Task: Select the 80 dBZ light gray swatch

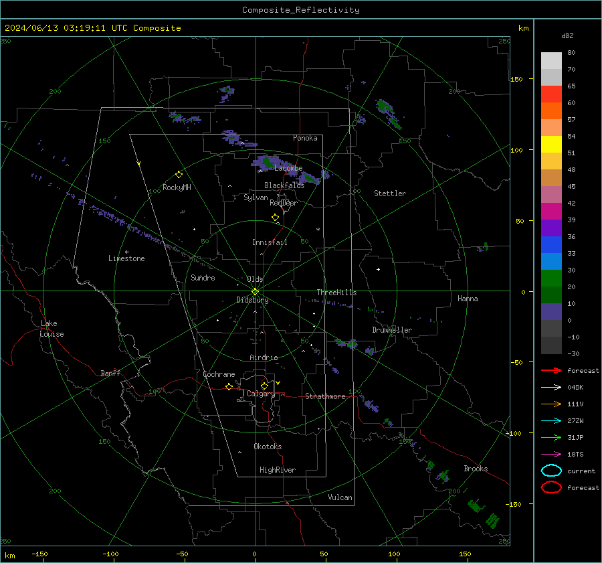Action: (x=551, y=60)
